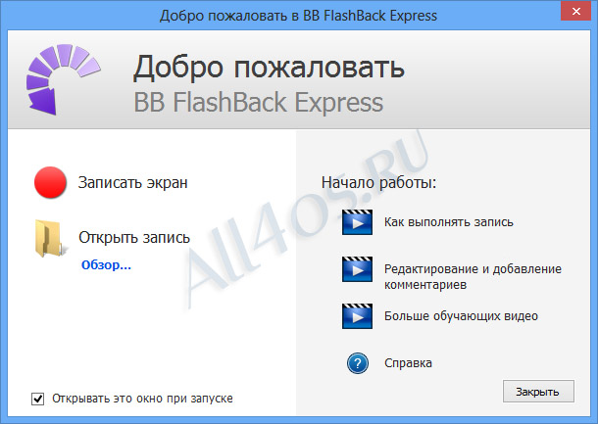Uncheck 'Открывать это окно при запуске' checkbox

pos(37,399)
